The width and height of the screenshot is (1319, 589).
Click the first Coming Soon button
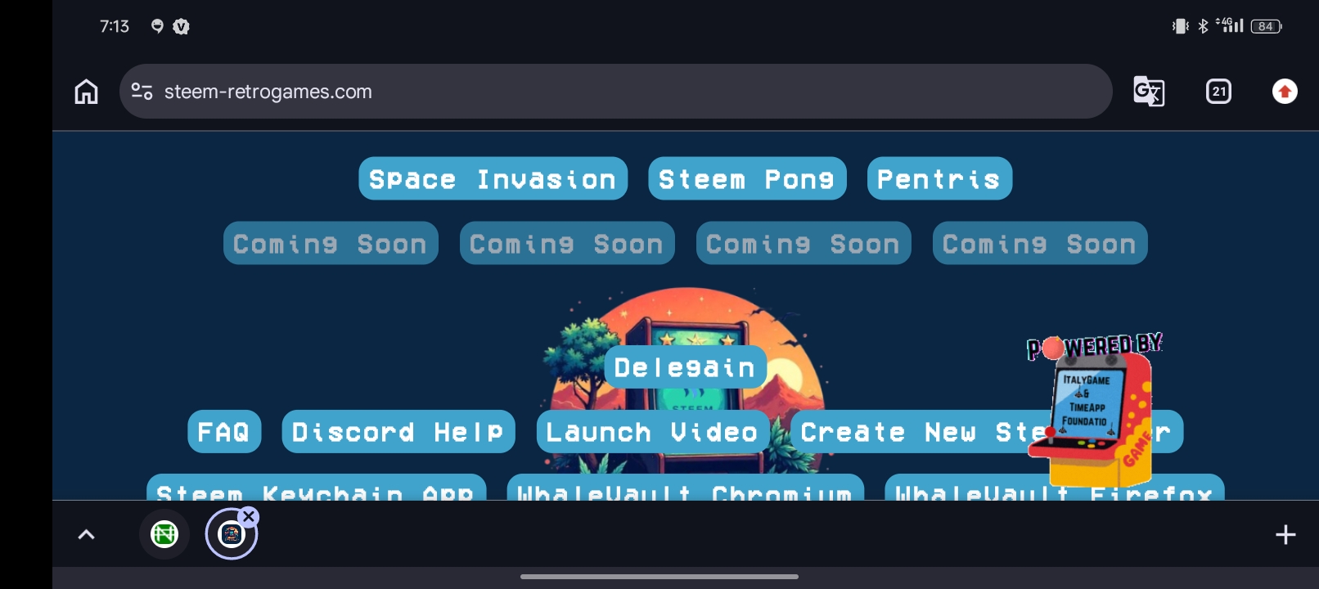(x=331, y=243)
